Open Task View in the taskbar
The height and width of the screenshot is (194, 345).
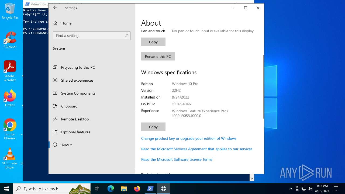[x=97, y=189]
